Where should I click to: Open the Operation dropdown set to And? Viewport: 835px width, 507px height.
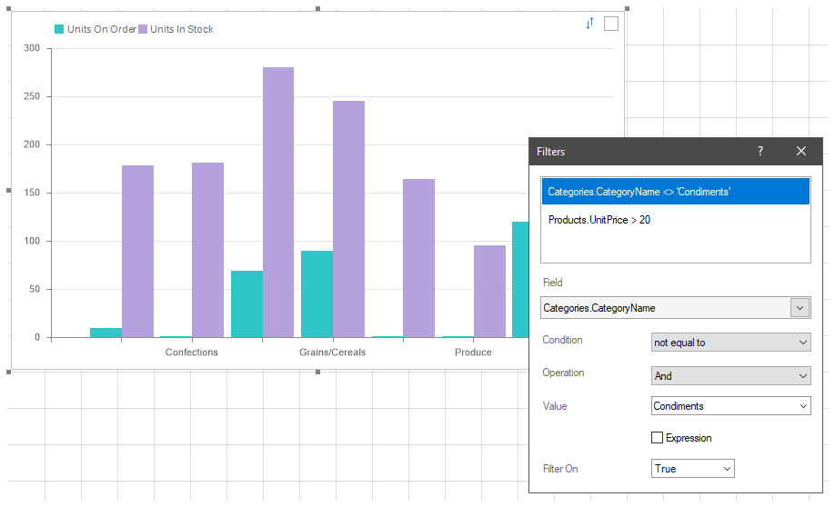point(731,375)
